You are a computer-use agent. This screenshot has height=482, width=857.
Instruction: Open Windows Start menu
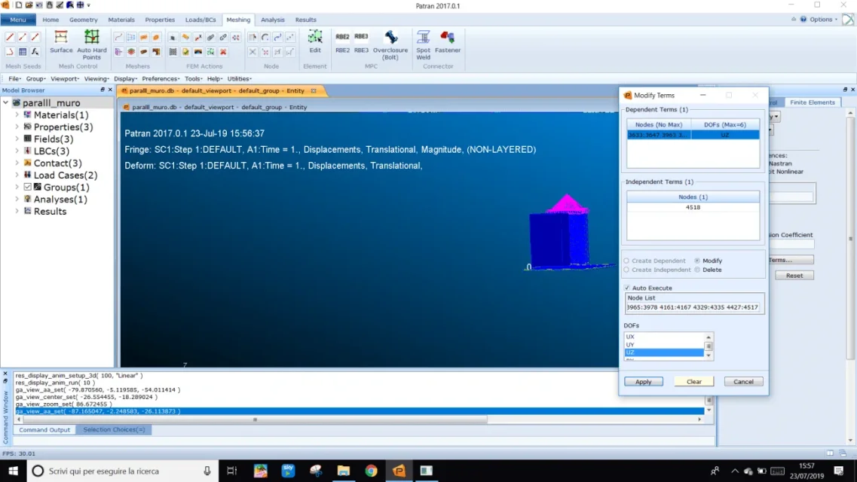point(13,471)
